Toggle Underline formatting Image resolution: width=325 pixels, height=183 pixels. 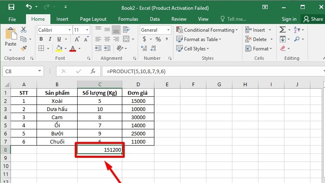pos(59,39)
